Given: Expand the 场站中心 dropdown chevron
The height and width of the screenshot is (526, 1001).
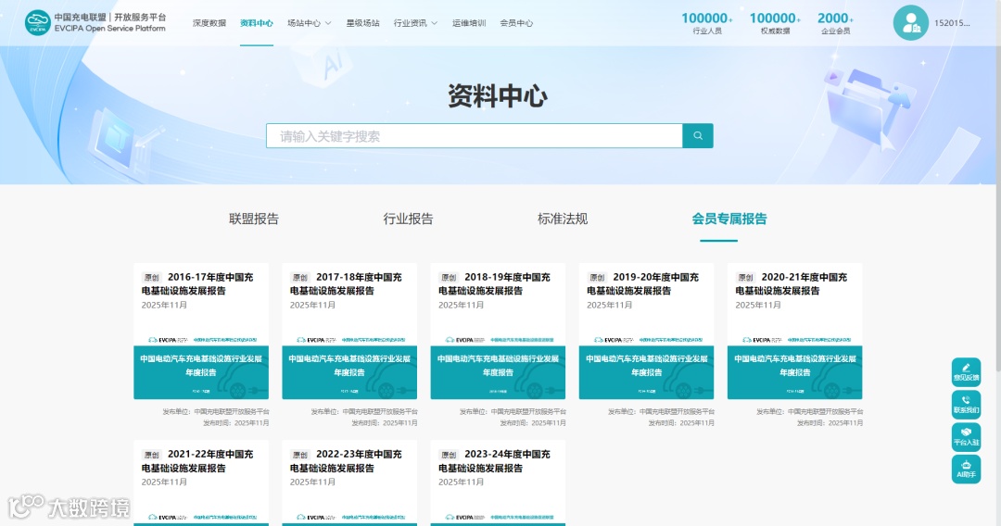Looking at the screenshot, I should coord(328,23).
